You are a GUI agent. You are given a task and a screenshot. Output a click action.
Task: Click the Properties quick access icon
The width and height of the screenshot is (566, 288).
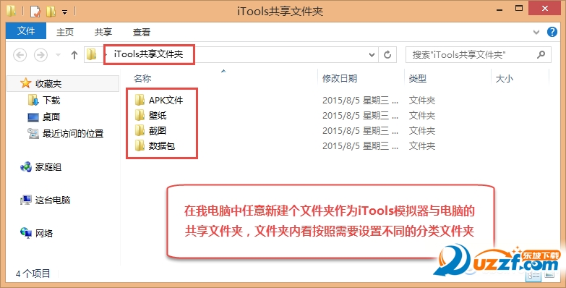[x=35, y=11]
